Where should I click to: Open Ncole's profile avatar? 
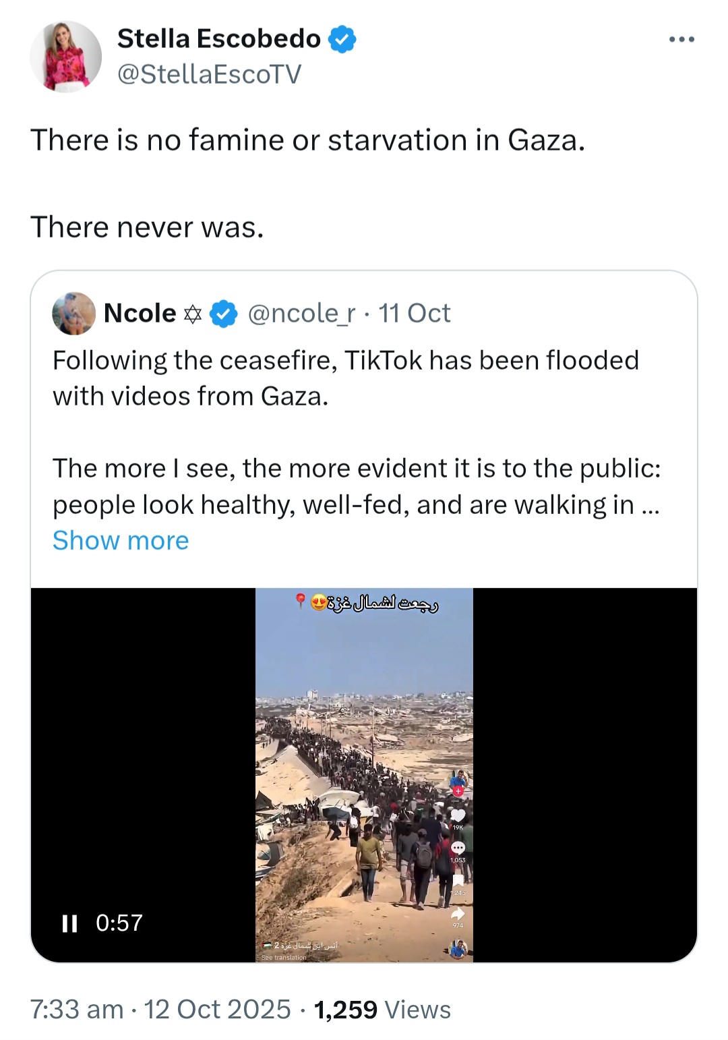click(73, 314)
